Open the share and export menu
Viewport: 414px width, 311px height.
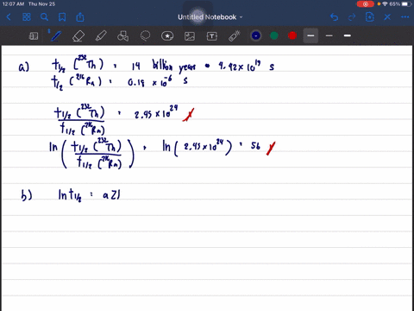(80, 17)
